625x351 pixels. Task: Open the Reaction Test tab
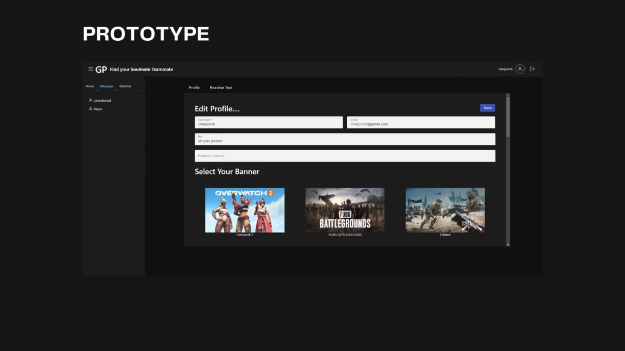[x=221, y=87]
